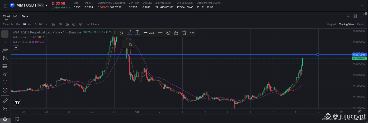Open drawing settings hexagon in floating toolbar

(x=168, y=33)
